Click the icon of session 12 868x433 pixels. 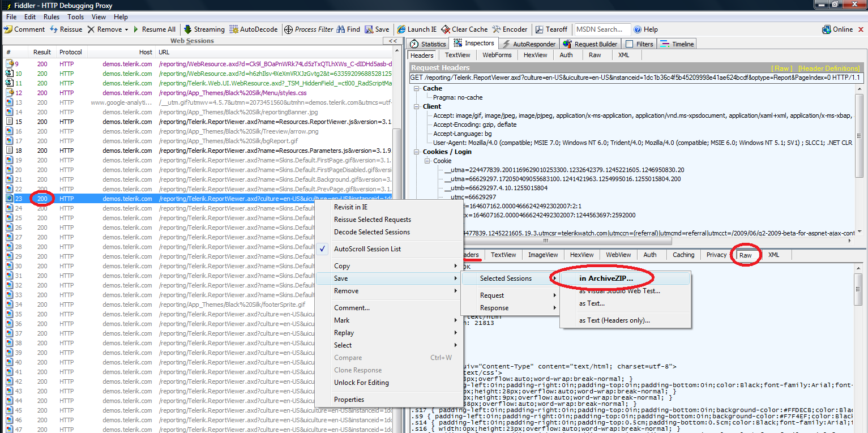[x=10, y=93]
